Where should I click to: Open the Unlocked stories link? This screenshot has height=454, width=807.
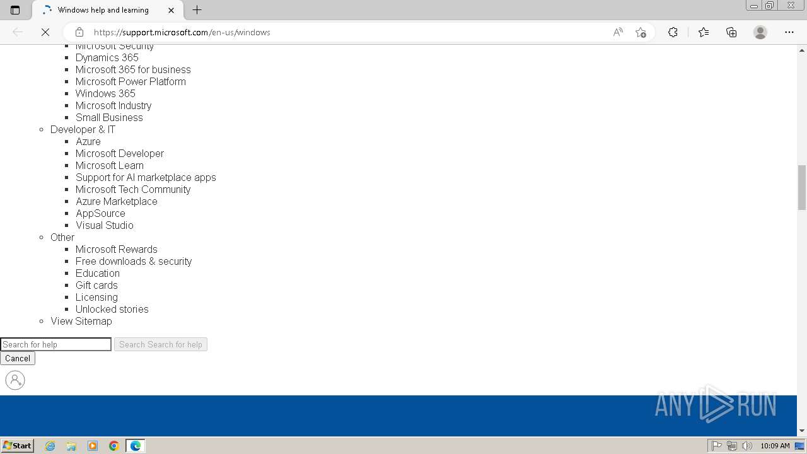click(112, 309)
